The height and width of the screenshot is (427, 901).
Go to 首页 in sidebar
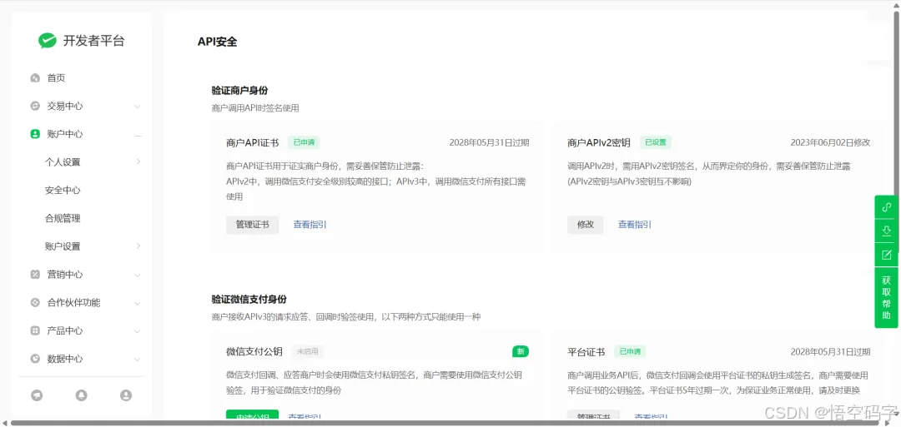(57, 78)
